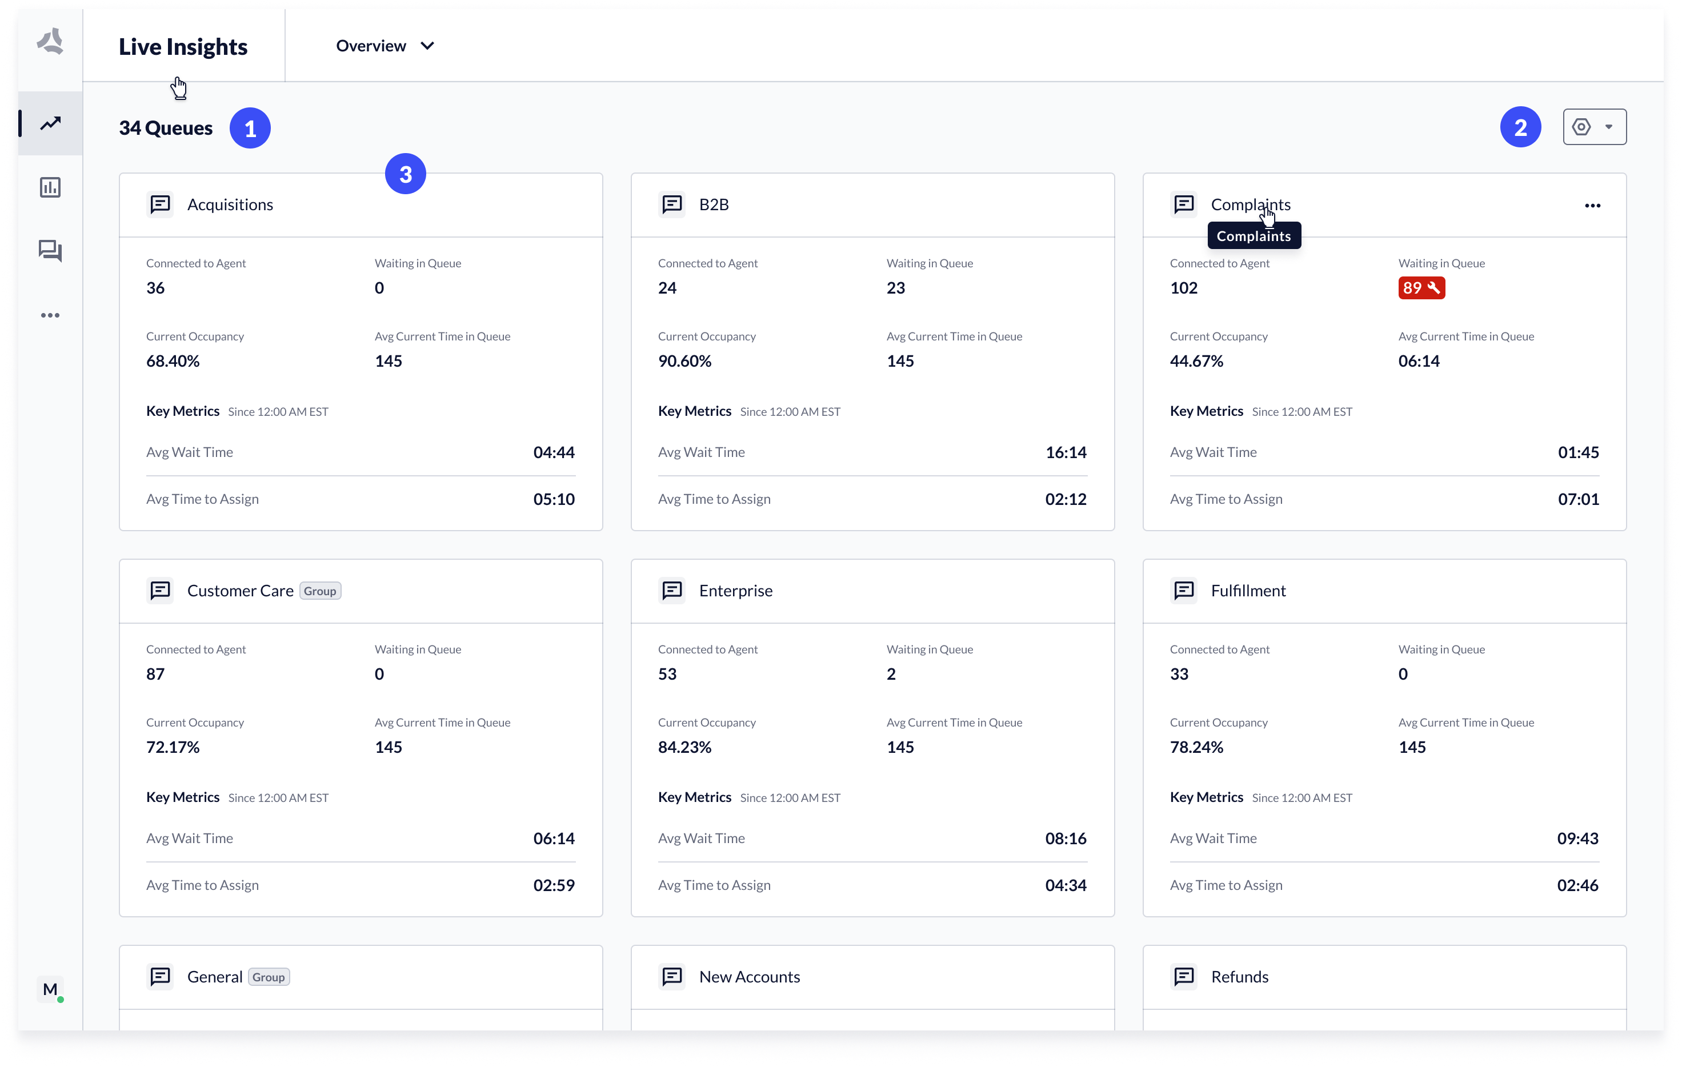Click the sidebar more options ellipsis
The width and height of the screenshot is (1682, 1067).
click(50, 316)
